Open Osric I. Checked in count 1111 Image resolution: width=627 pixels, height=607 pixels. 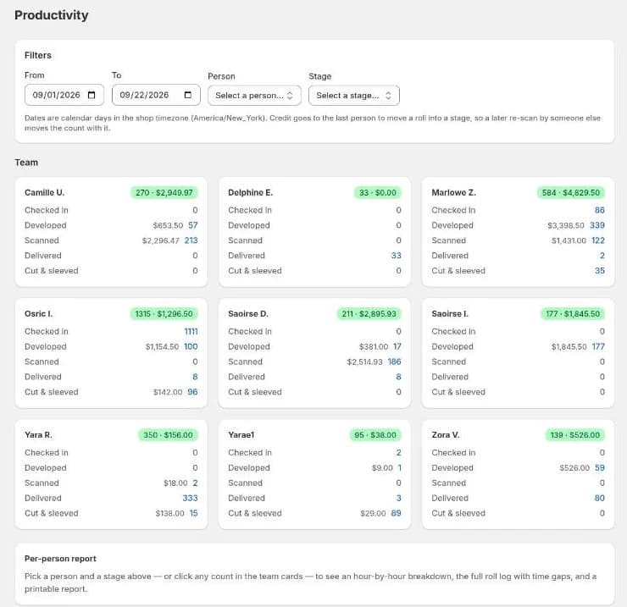click(x=191, y=332)
